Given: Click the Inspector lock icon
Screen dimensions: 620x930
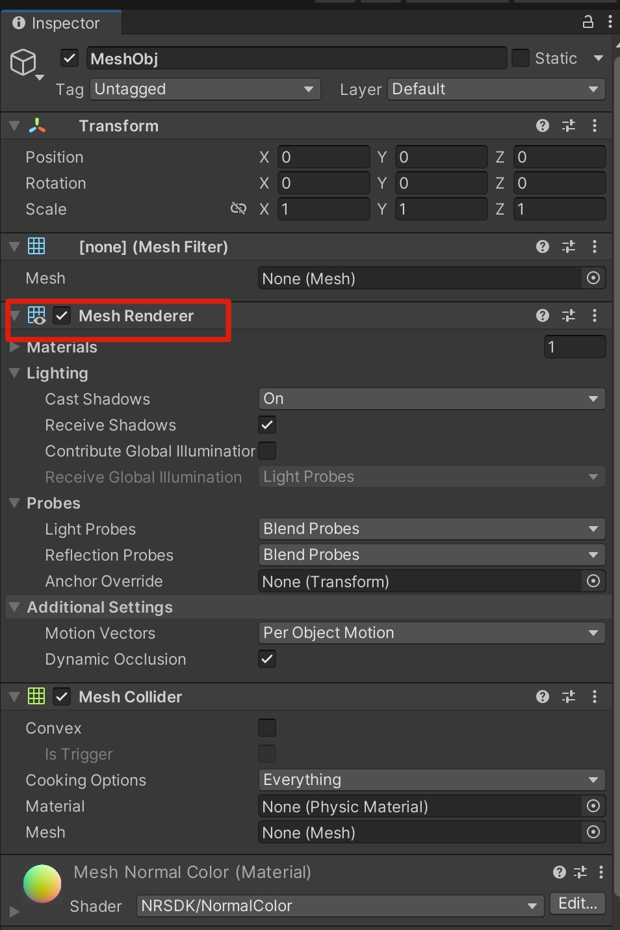Looking at the screenshot, I should coord(588,22).
